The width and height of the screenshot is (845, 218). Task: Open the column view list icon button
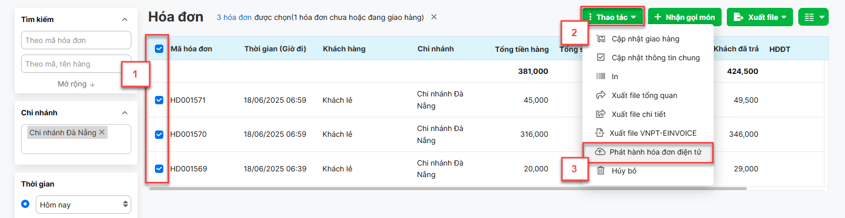[x=813, y=17]
